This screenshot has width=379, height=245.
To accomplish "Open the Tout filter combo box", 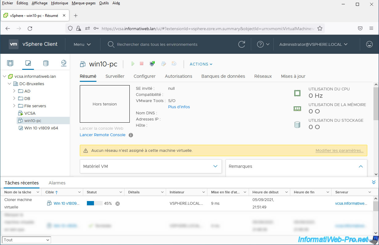I will [26, 240].
